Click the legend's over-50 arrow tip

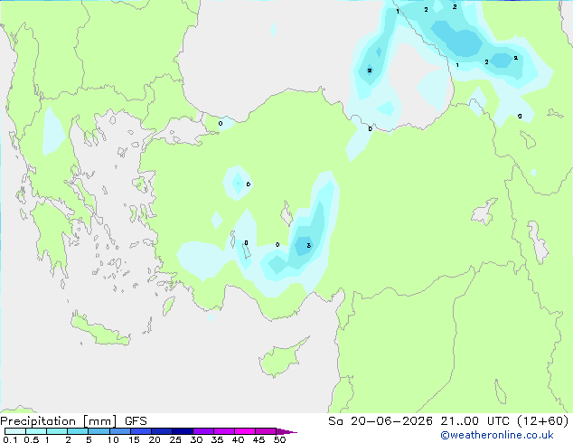point(286,431)
